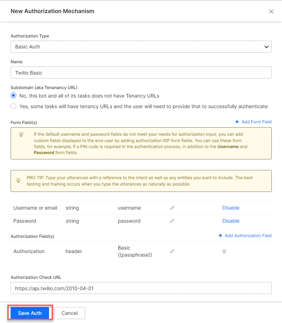This screenshot has height=323, width=282.
Task: Cancel the authorization mechanism form
Action: (69, 313)
